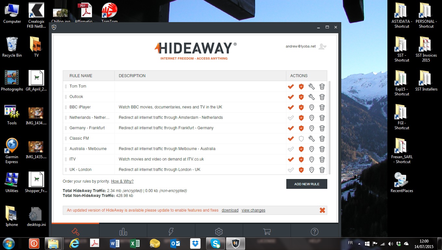Open the How & Why? link
This screenshot has width=442, height=250.
pos(122,181)
